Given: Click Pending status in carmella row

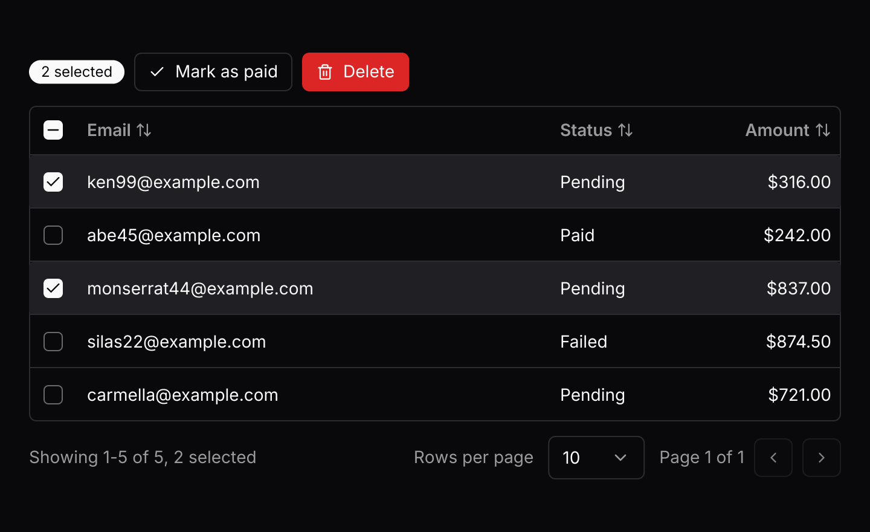Looking at the screenshot, I should [593, 395].
